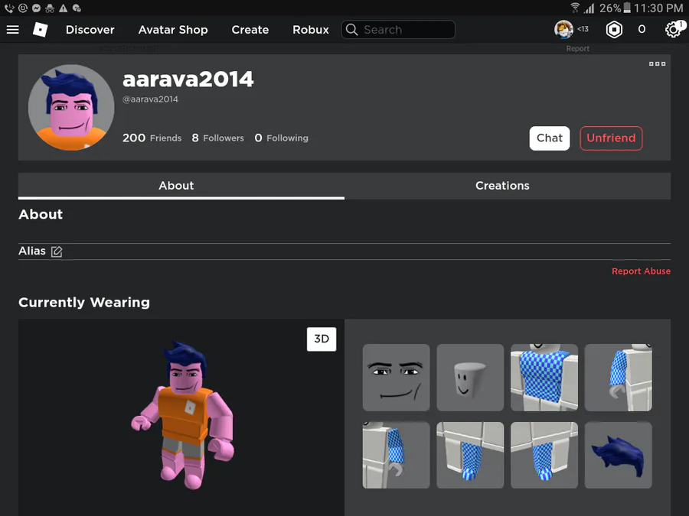Tap the Messenger notification icon
Screen dimensions: 689x516
coord(37,8)
